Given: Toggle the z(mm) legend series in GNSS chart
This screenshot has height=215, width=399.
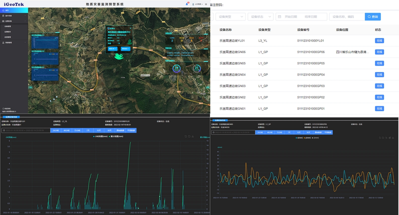Looking at the screenshot, I should tap(315, 138).
